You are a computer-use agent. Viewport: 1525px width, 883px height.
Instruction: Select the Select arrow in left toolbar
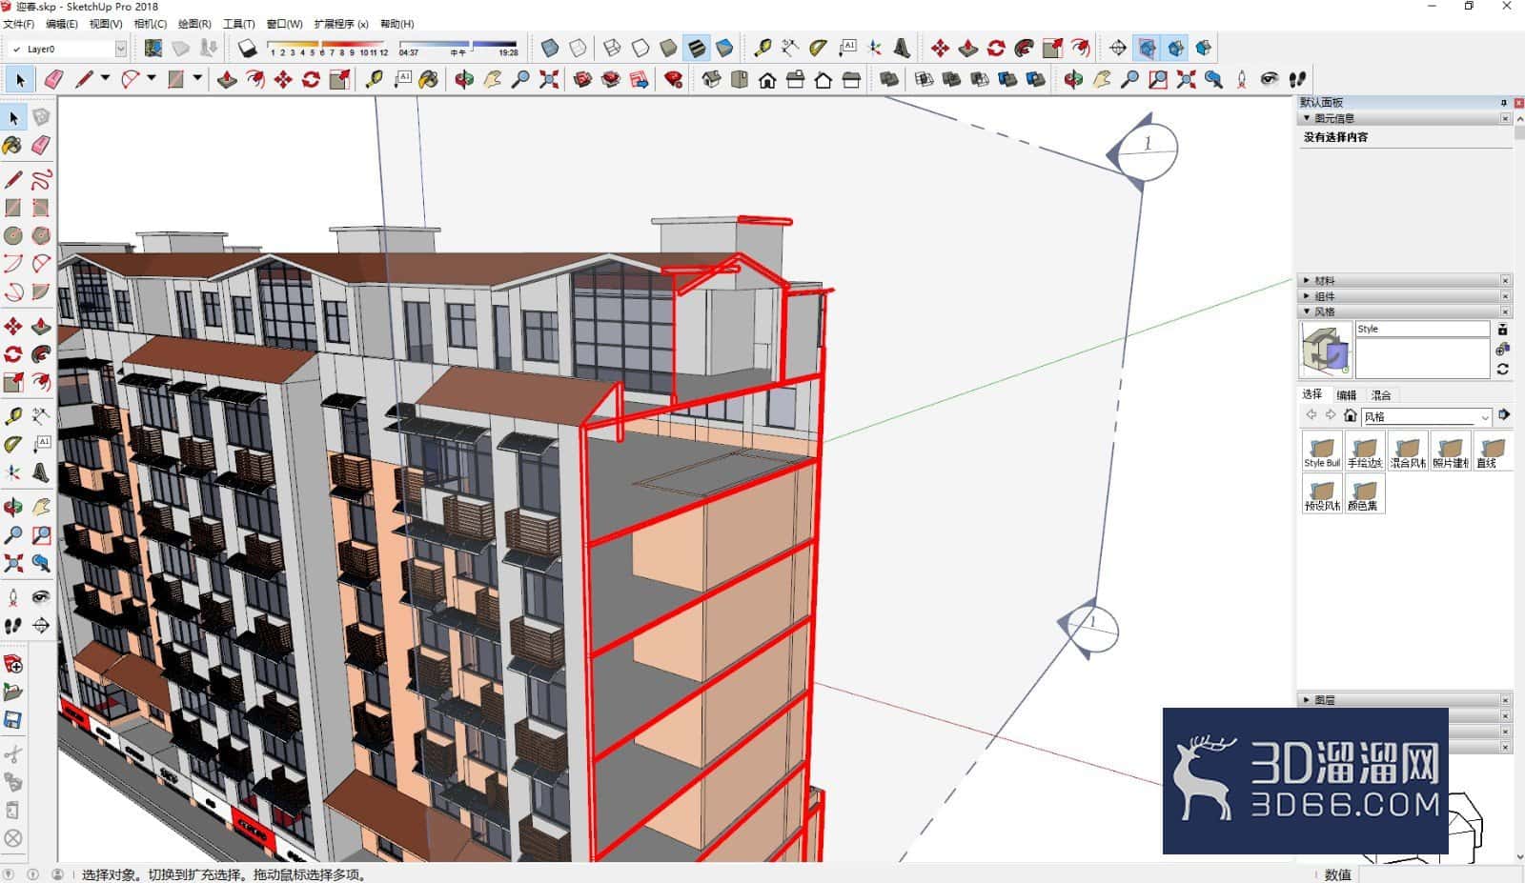point(13,117)
